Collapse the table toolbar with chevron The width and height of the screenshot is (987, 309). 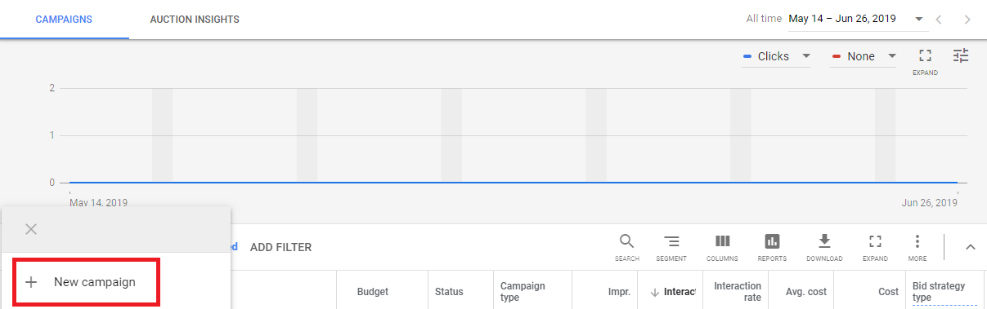pos(971,247)
